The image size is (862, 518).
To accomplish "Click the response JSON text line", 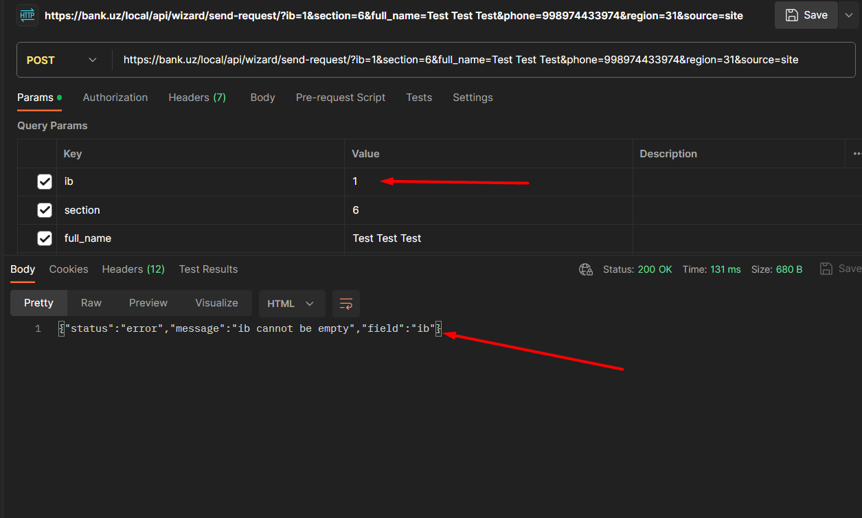I will pyautogui.click(x=250, y=329).
